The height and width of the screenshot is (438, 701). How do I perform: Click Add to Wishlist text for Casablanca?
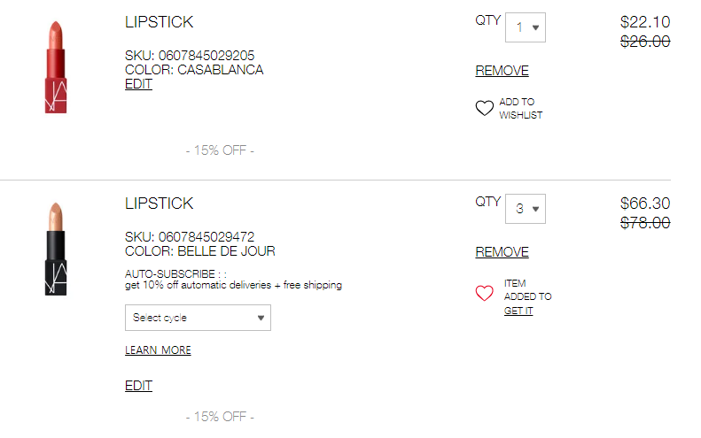pyautogui.click(x=521, y=109)
